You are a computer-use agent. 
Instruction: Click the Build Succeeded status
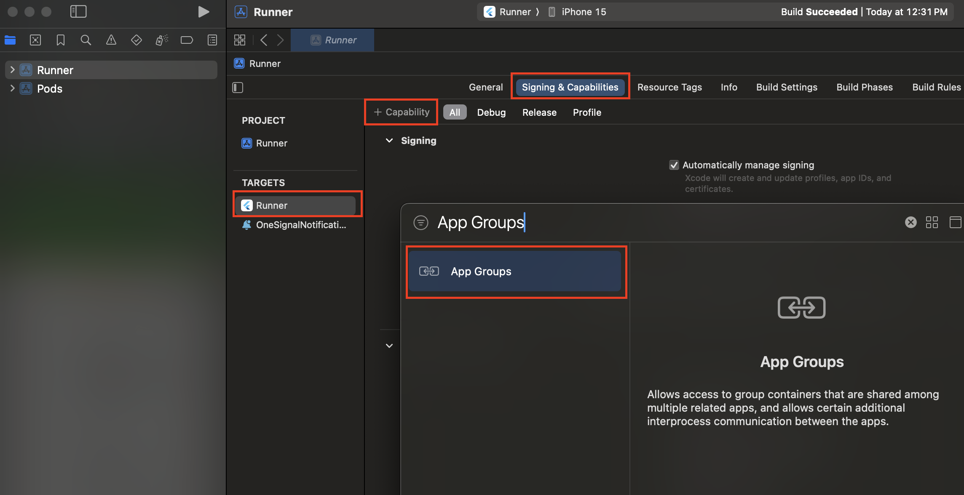(864, 12)
